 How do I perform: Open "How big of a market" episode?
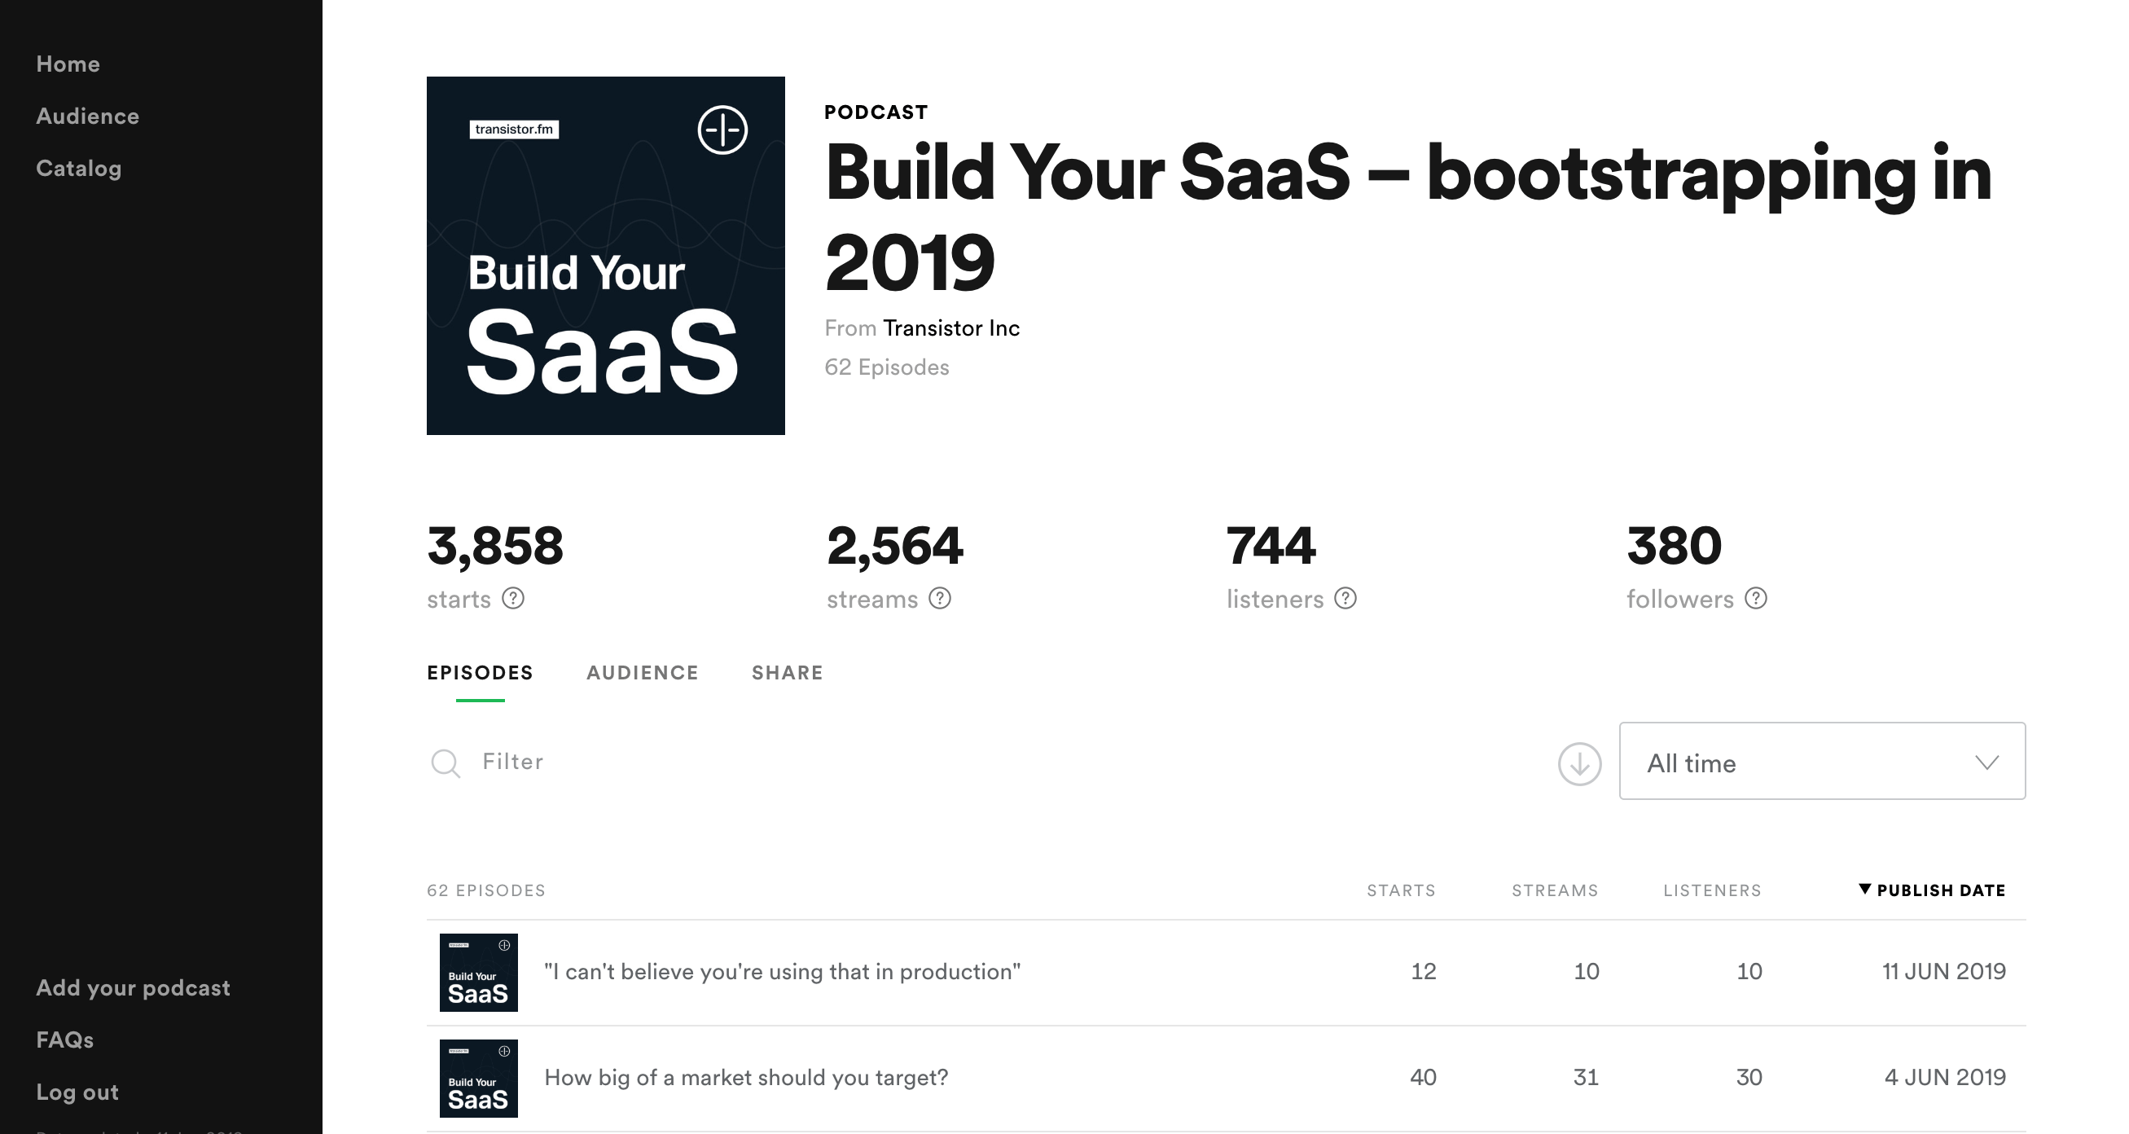(745, 1077)
